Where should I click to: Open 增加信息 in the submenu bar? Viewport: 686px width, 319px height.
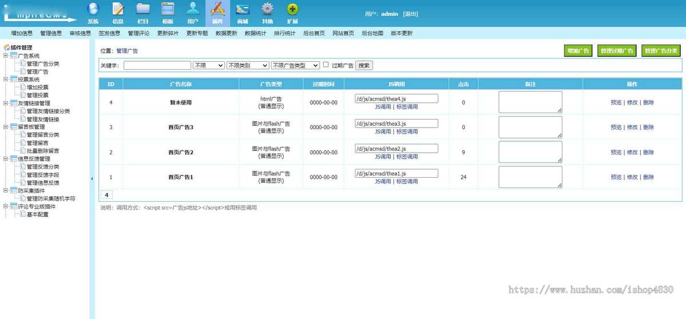coord(22,33)
